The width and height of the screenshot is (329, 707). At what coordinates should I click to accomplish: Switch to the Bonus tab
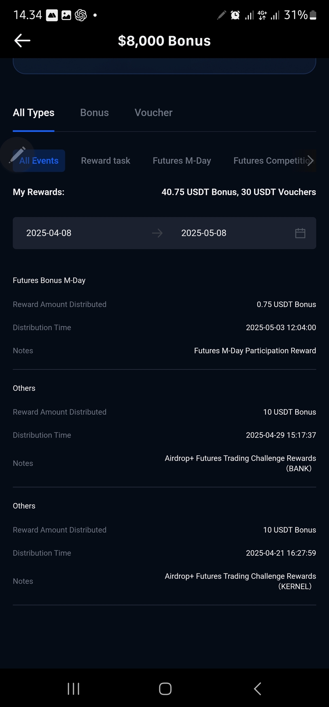94,113
